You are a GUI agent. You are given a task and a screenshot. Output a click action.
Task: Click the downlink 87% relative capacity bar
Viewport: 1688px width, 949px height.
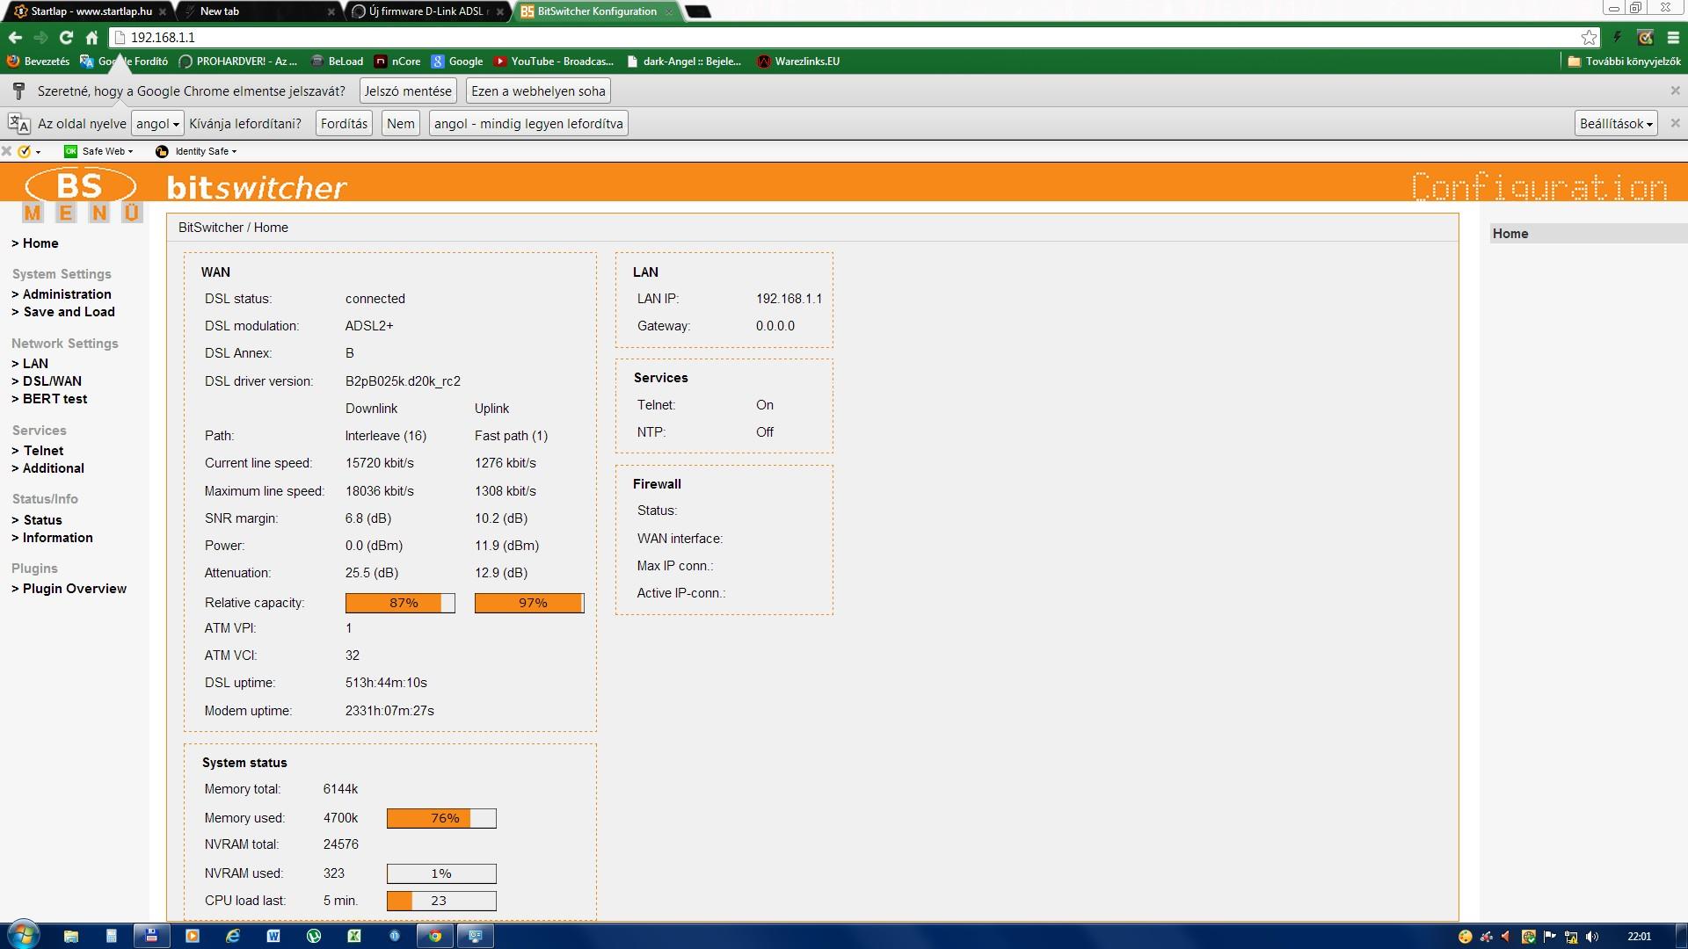coord(400,603)
